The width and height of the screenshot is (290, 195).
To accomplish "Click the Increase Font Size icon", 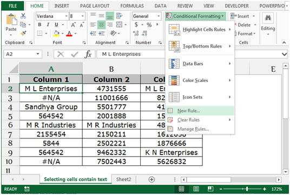I will point(73,25).
